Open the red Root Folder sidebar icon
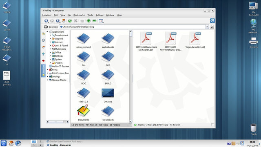This screenshot has width=261, height=147. click(44, 61)
